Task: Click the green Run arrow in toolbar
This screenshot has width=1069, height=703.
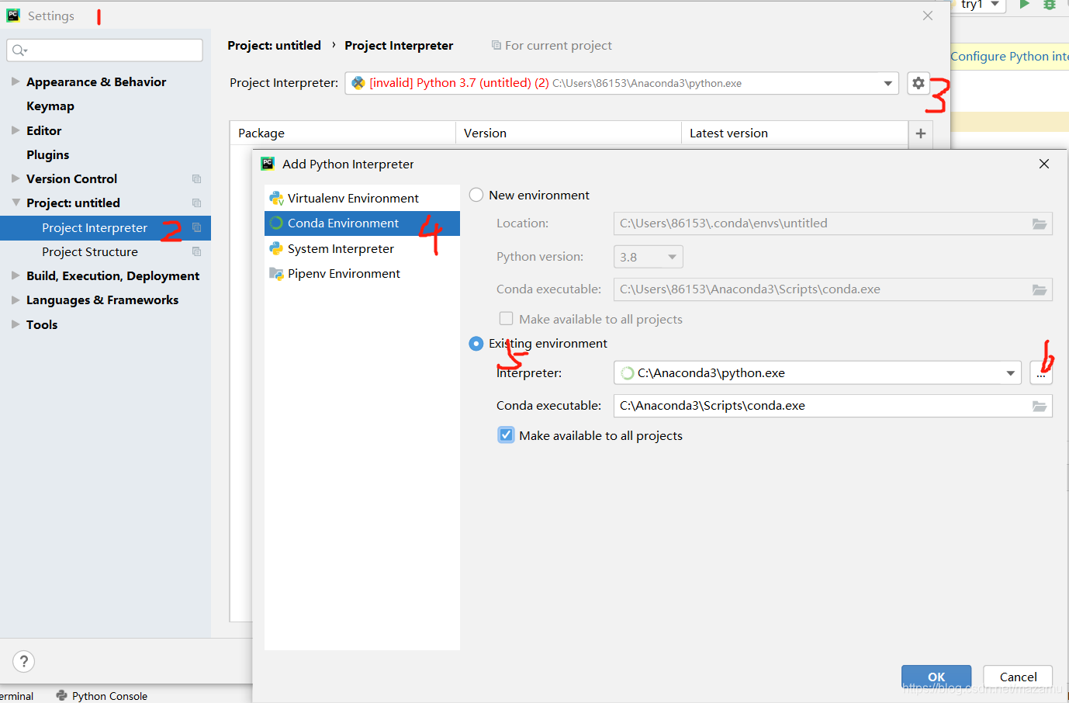Action: pos(1024,5)
